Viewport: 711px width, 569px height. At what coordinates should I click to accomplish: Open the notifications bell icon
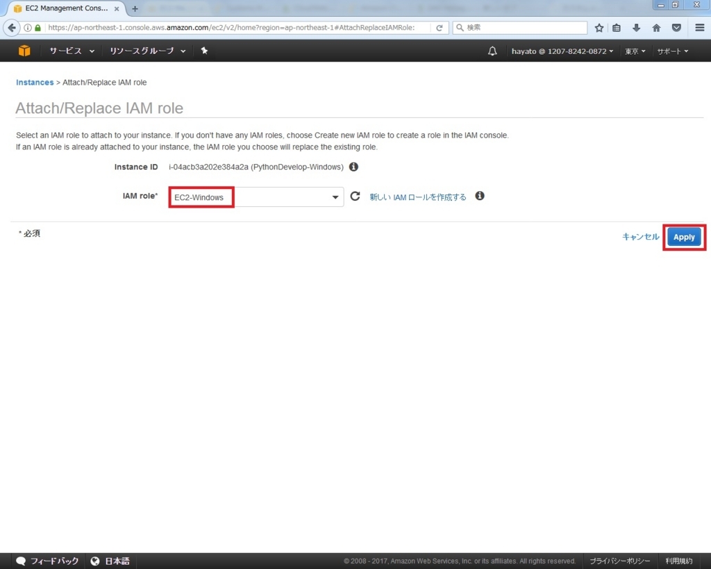[x=492, y=51]
